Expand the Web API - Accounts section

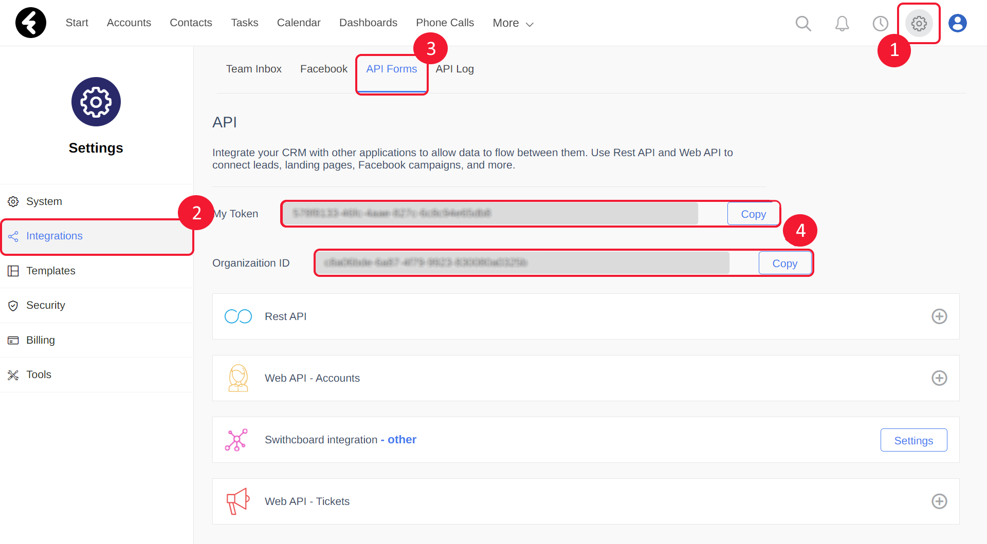939,378
